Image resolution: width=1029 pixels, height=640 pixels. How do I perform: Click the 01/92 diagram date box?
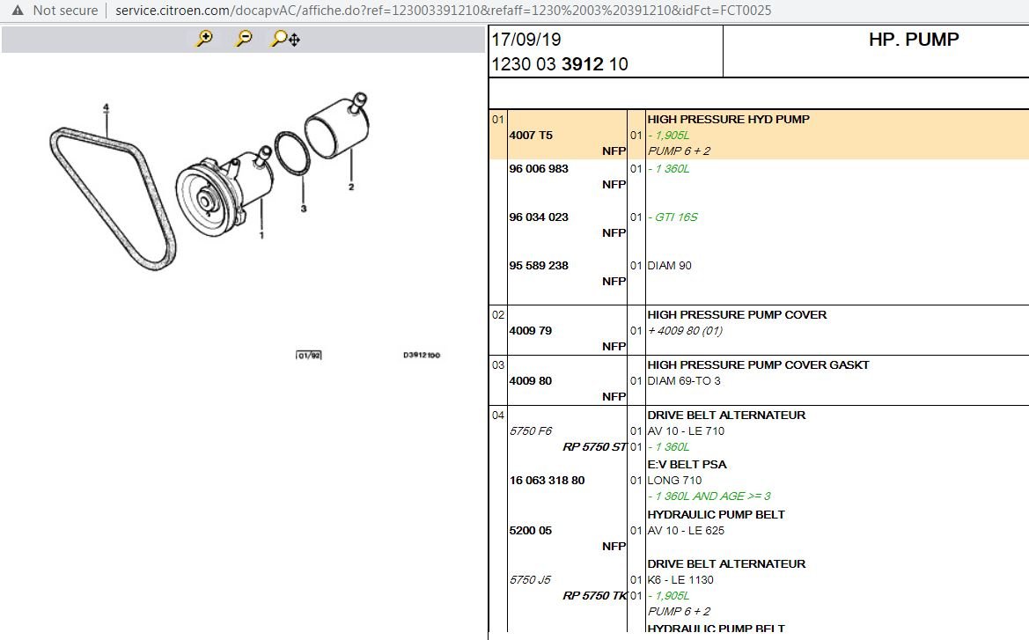309,355
